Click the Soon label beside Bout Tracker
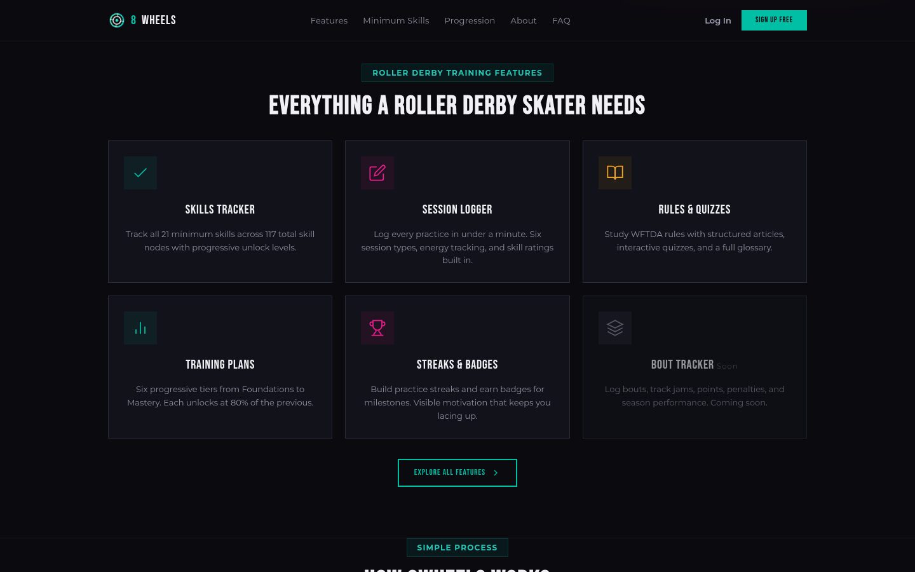Image resolution: width=915 pixels, height=572 pixels. pos(727,366)
